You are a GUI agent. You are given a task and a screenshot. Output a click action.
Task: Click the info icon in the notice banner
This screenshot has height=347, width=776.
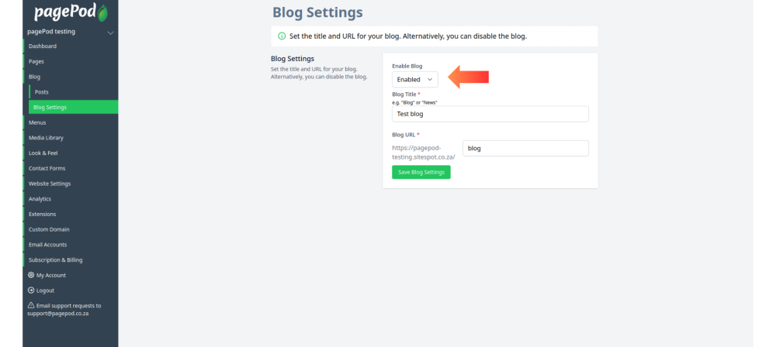(x=282, y=36)
